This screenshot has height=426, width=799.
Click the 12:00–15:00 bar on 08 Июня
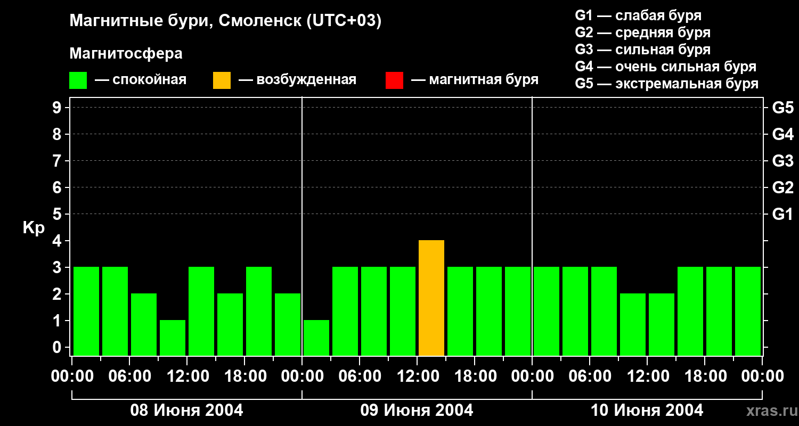coord(201,312)
